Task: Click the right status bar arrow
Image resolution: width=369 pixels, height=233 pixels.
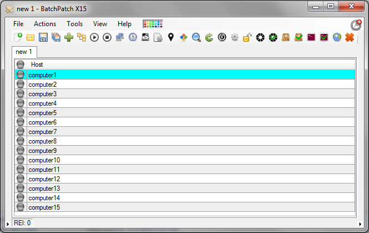Action: tap(360, 224)
